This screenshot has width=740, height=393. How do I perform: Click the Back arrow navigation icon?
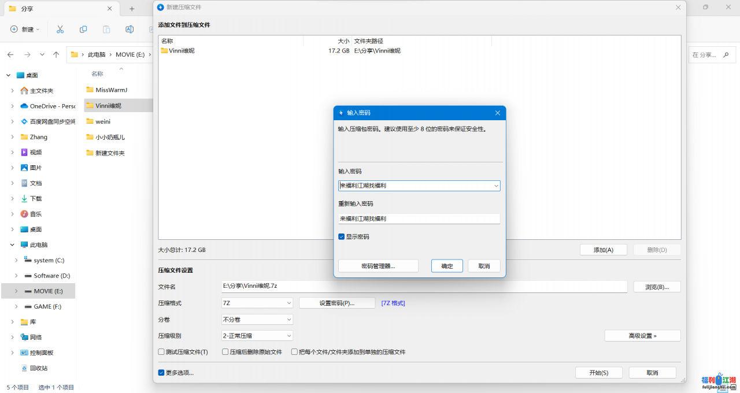click(x=10, y=54)
